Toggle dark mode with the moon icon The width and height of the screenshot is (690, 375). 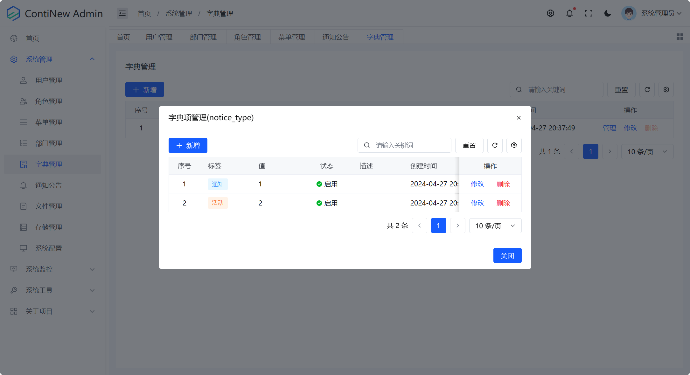pyautogui.click(x=608, y=13)
